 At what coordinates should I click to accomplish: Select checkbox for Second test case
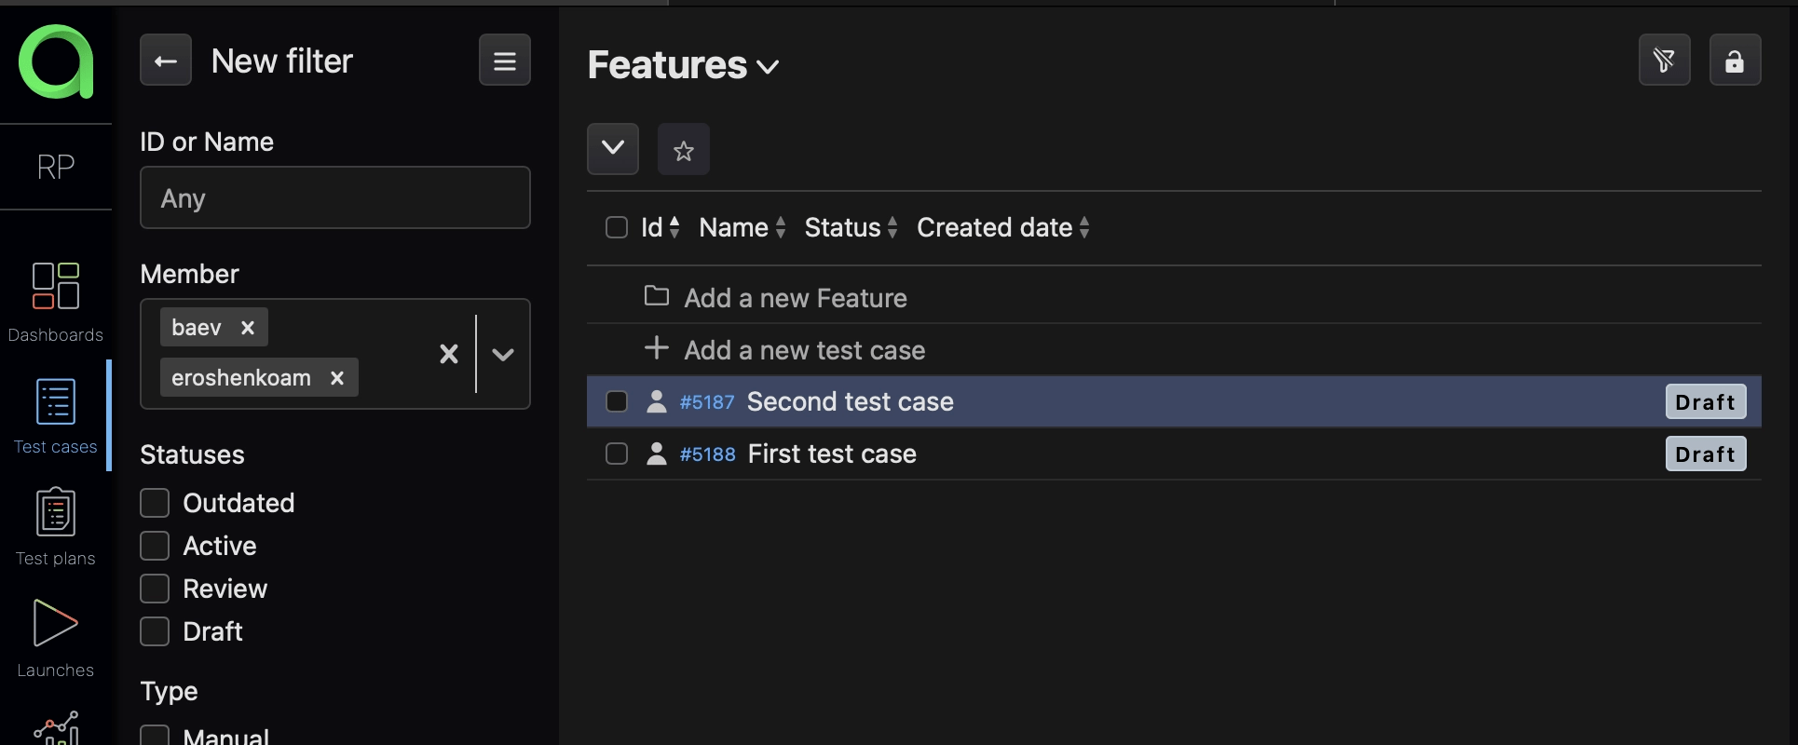[617, 401]
